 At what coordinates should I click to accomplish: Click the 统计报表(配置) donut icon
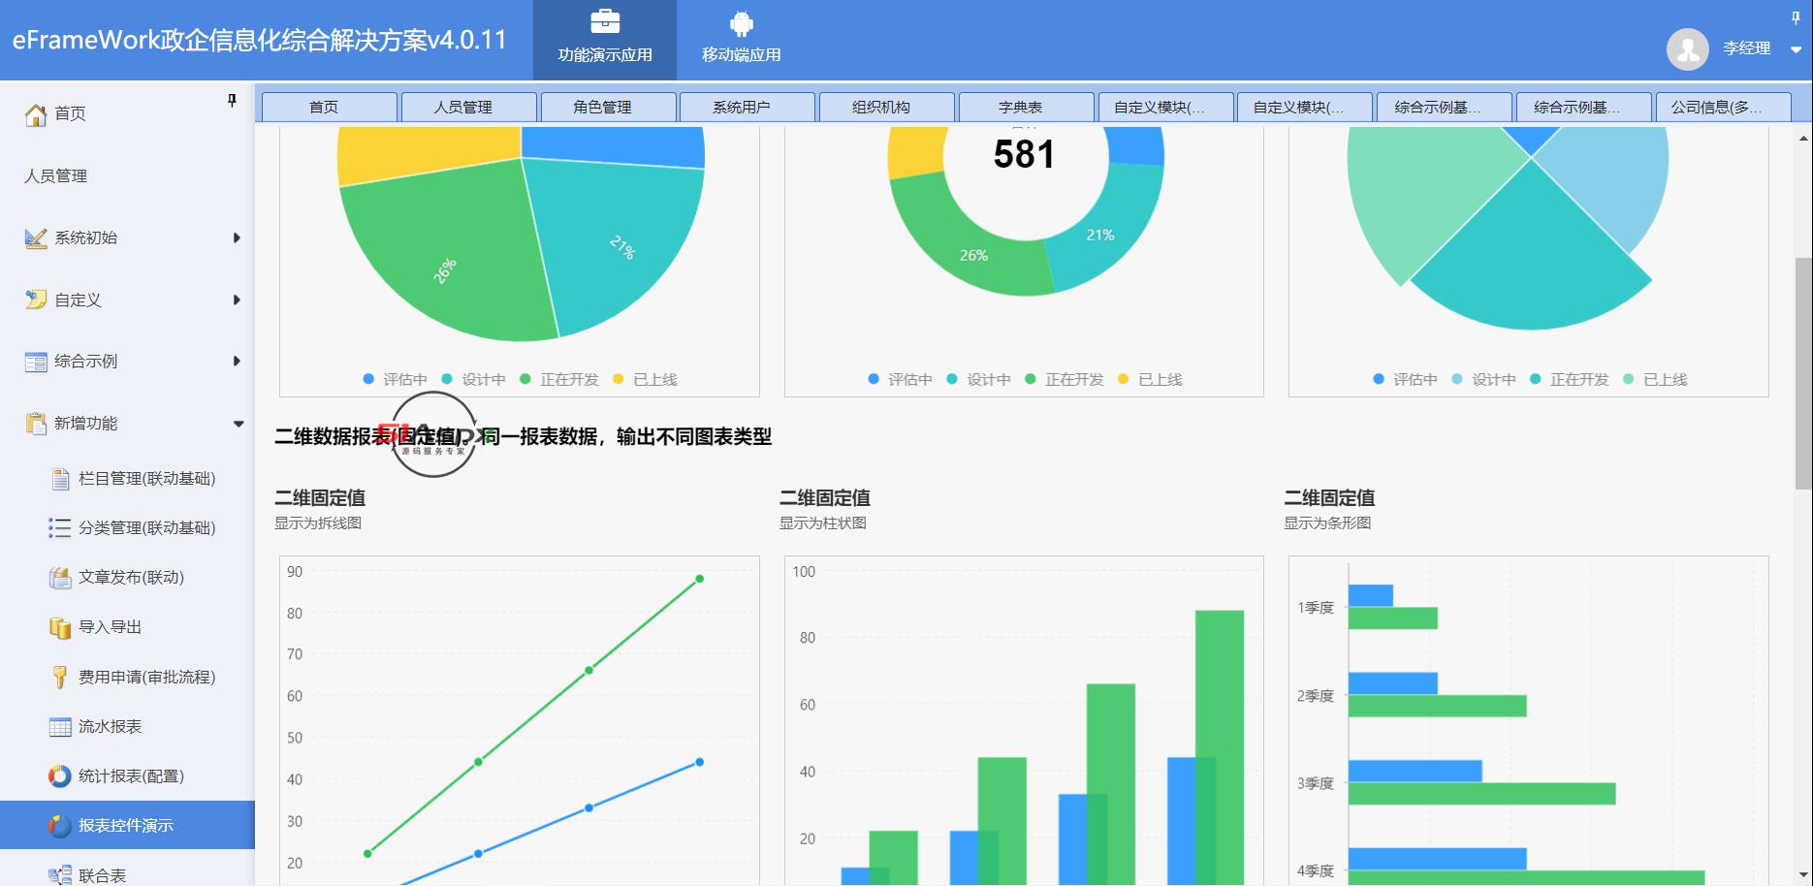coord(60,775)
